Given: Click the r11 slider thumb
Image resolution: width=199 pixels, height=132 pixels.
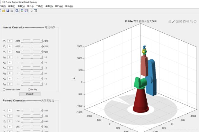Looking at the screenshot, I should coord(32,57).
